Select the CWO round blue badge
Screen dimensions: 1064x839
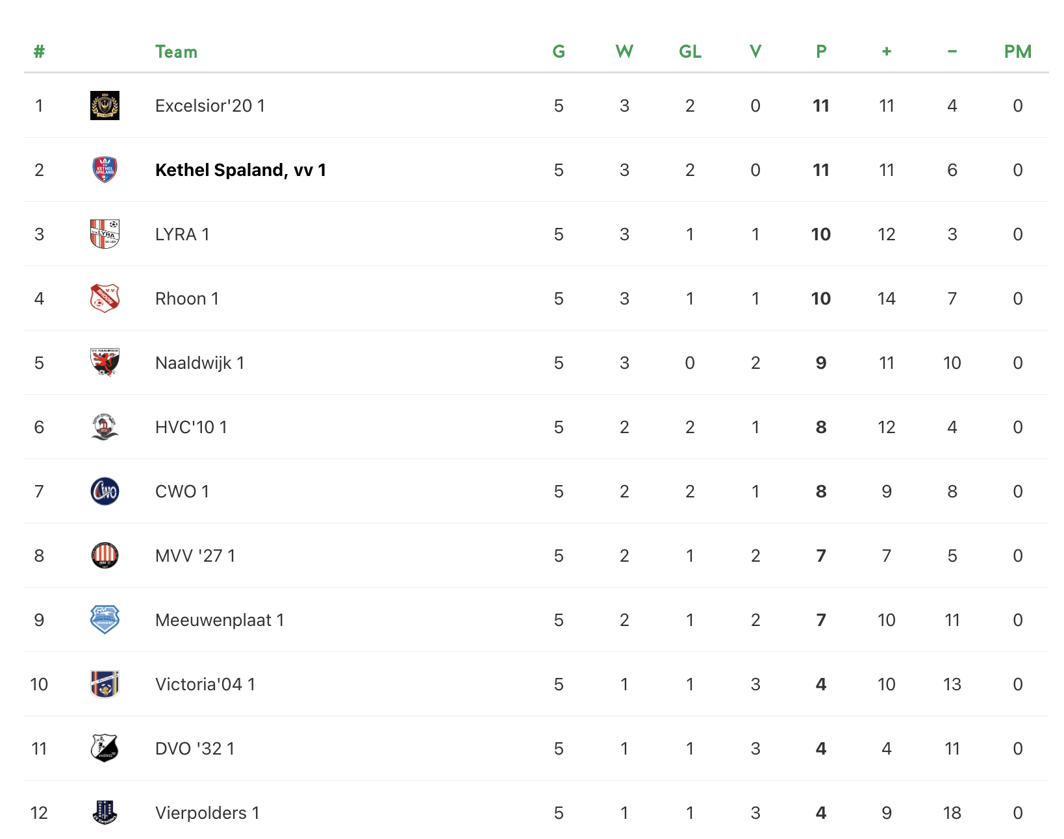[105, 491]
